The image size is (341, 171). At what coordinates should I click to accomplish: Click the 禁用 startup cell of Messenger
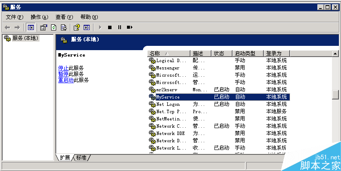click(240, 68)
